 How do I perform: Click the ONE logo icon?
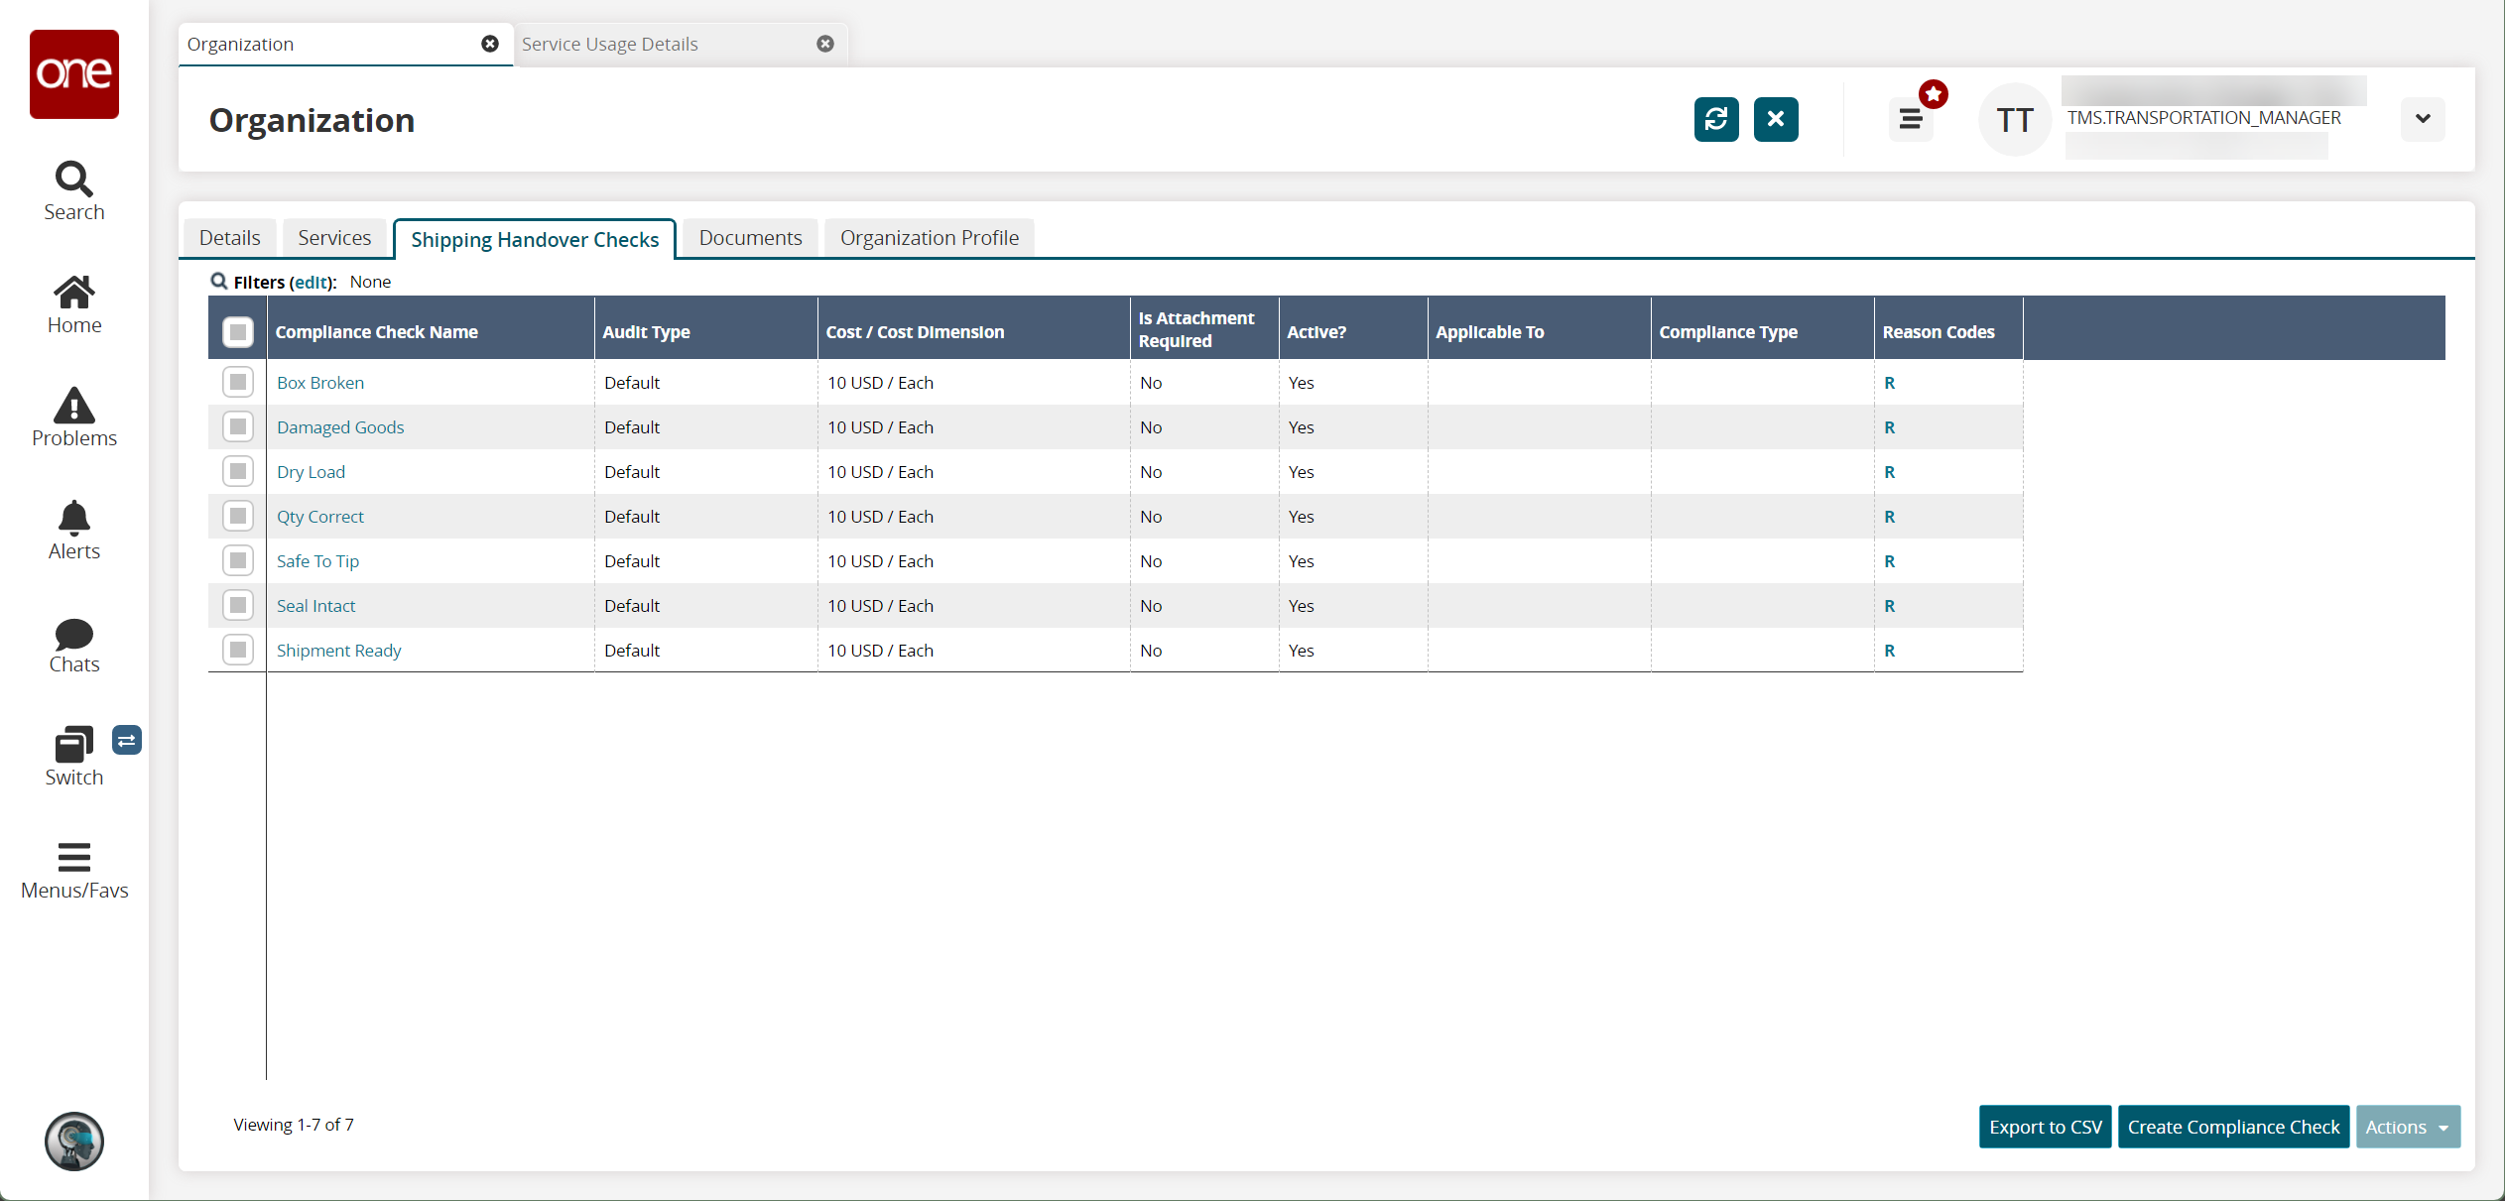(74, 74)
